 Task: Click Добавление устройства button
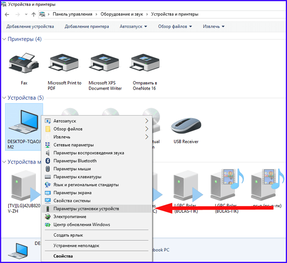pos(31,27)
